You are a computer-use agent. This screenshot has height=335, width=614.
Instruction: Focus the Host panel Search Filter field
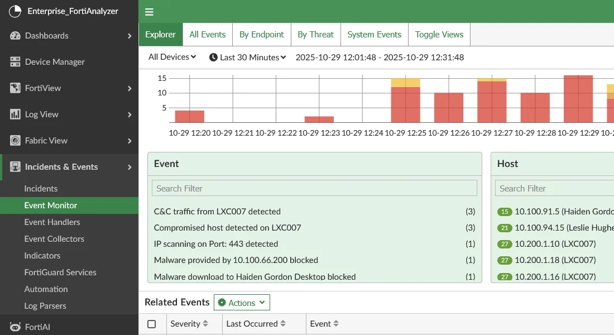[554, 188]
